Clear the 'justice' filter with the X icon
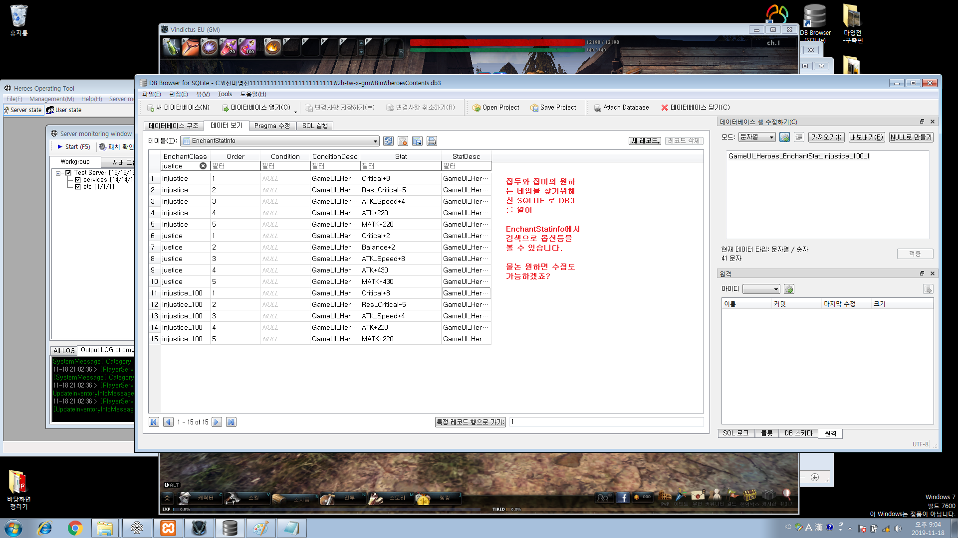 pos(203,166)
